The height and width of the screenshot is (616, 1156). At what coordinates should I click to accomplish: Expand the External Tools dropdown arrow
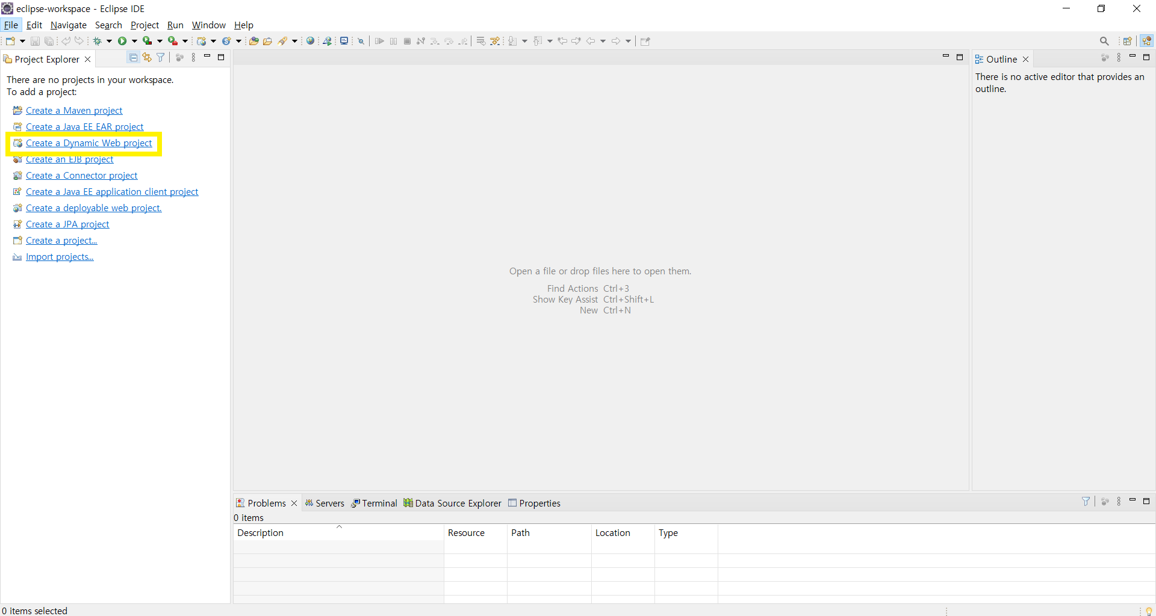click(x=185, y=41)
